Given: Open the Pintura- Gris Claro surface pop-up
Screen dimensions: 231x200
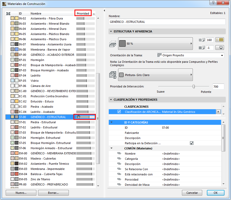Looking at the screenshot, I should 155,75.
